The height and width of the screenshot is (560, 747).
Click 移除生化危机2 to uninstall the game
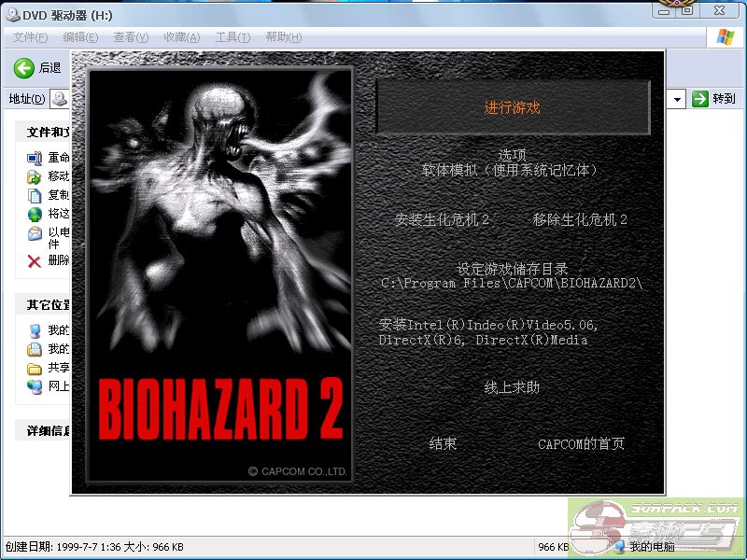click(x=580, y=220)
